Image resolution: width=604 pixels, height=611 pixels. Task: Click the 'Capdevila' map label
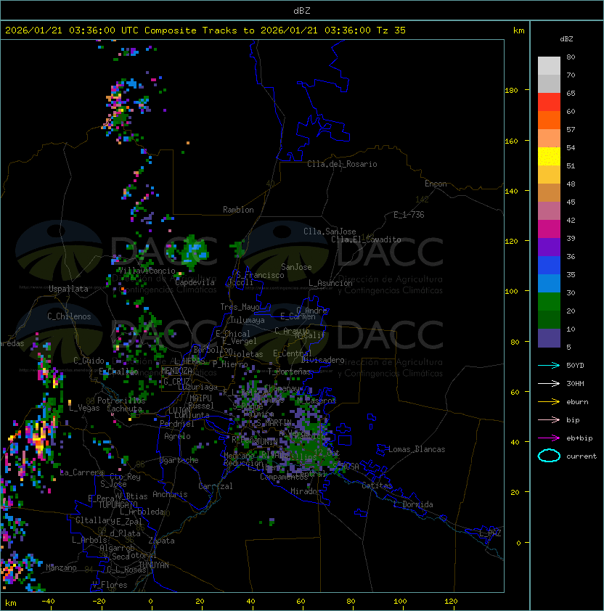(x=195, y=282)
